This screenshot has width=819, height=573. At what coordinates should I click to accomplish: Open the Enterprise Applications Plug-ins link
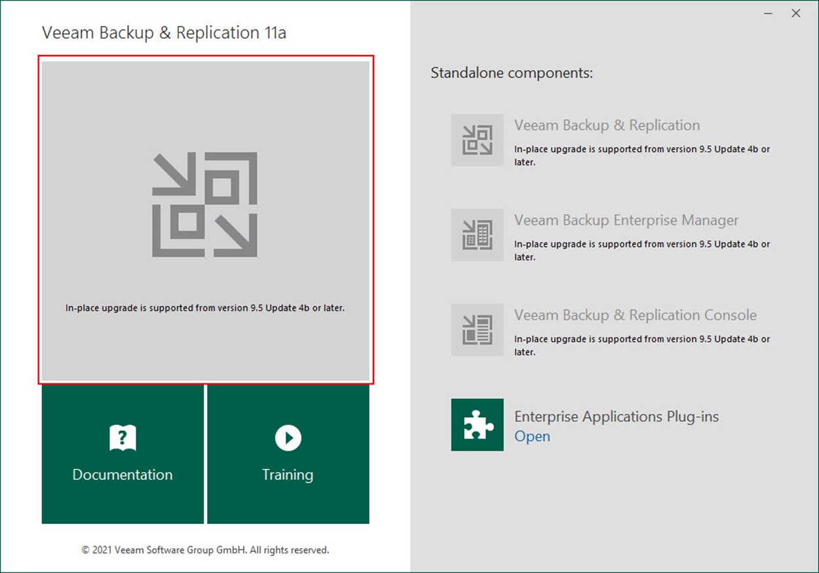click(532, 437)
